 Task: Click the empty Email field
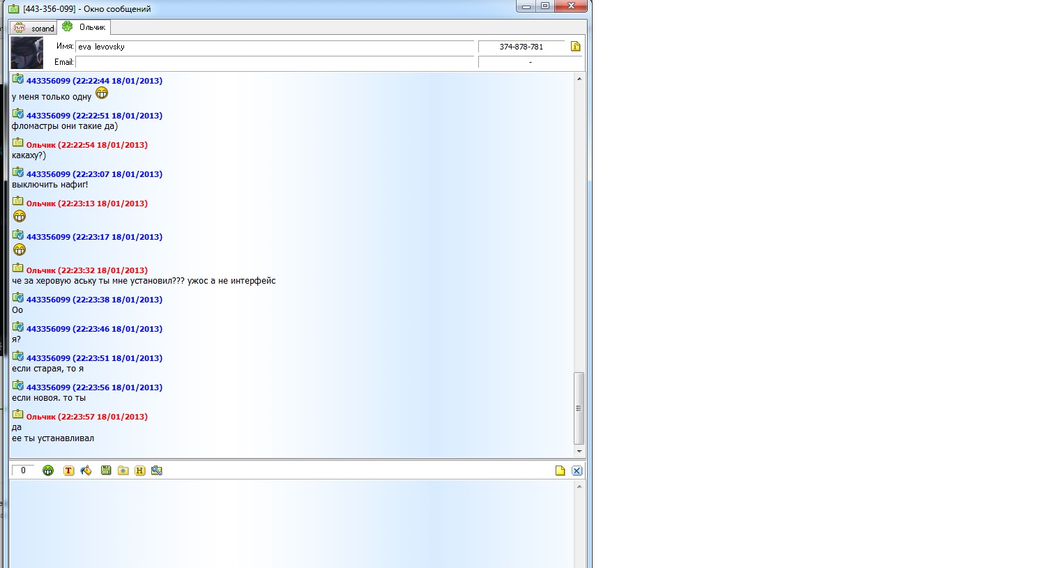(x=275, y=62)
